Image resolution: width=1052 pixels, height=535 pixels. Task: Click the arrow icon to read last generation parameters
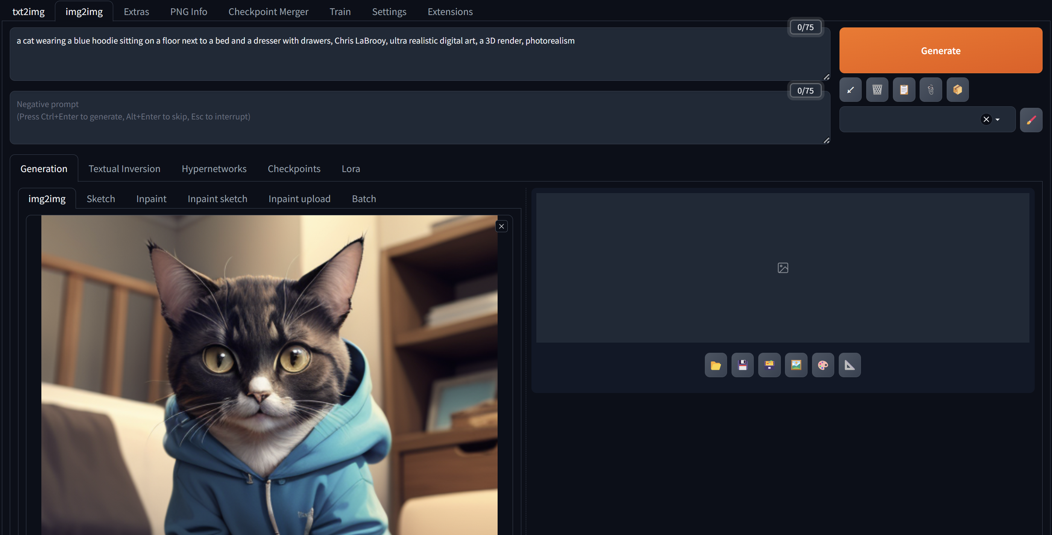coord(850,90)
